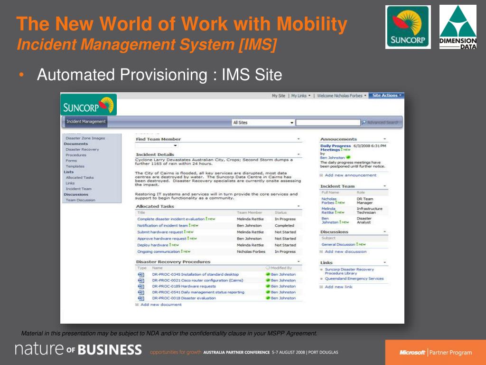Open My Site in top bar

278,96
